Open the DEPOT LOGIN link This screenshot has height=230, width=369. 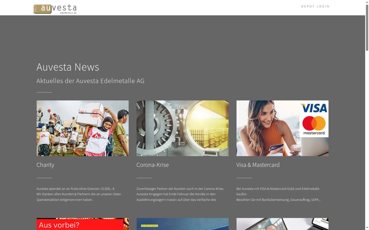click(x=315, y=6)
